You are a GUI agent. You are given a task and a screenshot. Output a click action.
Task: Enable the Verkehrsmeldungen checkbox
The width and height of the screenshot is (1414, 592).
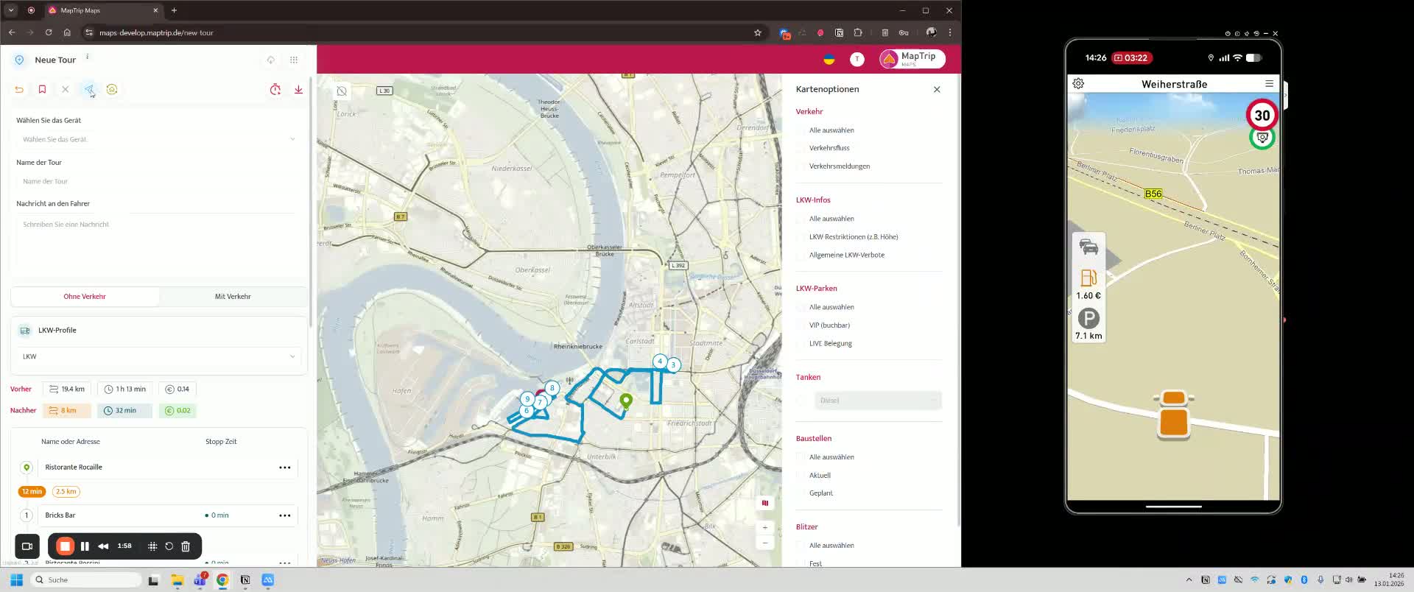801,166
